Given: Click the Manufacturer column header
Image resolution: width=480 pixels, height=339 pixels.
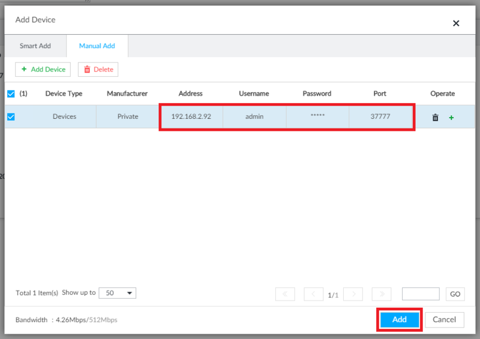Looking at the screenshot, I should [127, 94].
